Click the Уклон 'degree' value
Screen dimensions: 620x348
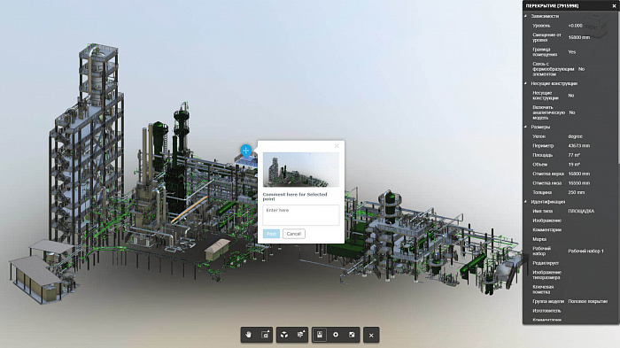(x=576, y=136)
